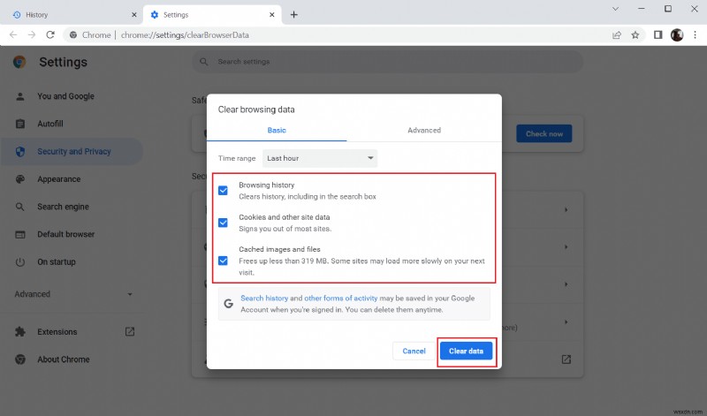
Task: Click the Appearance palette icon
Action: 19,179
